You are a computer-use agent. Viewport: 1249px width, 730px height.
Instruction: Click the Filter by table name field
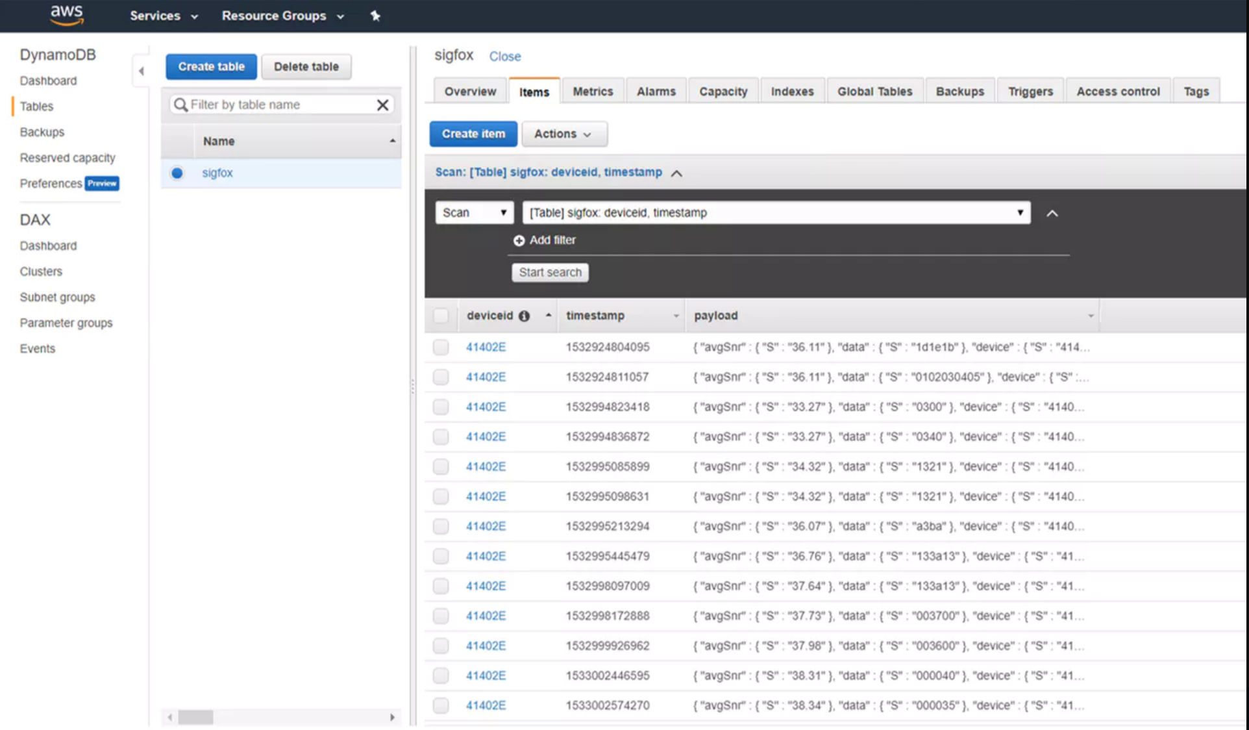click(x=280, y=105)
